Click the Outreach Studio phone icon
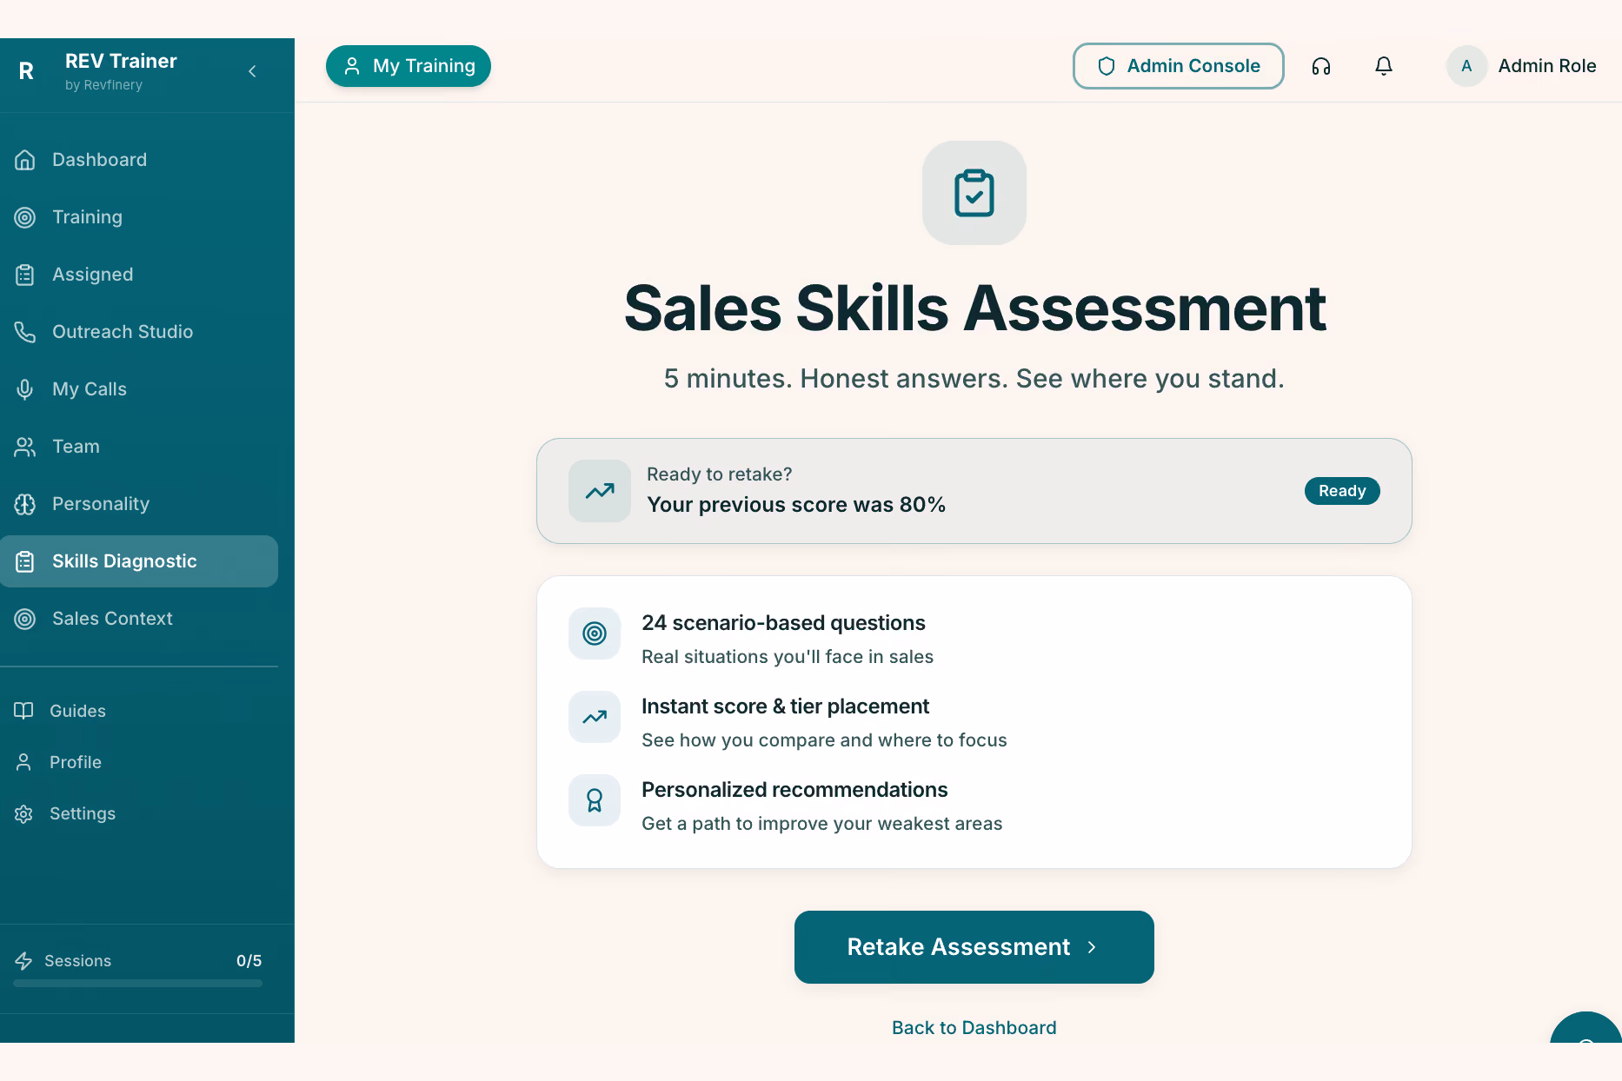 25,332
